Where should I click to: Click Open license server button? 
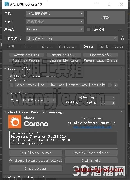click(x=36, y=153)
